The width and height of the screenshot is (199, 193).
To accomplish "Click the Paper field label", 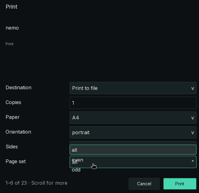I will coord(13,117).
